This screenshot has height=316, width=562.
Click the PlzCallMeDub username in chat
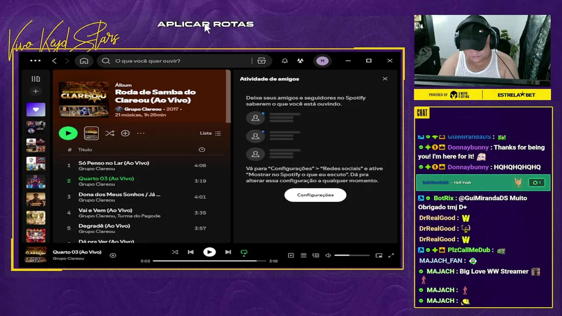[469, 250]
